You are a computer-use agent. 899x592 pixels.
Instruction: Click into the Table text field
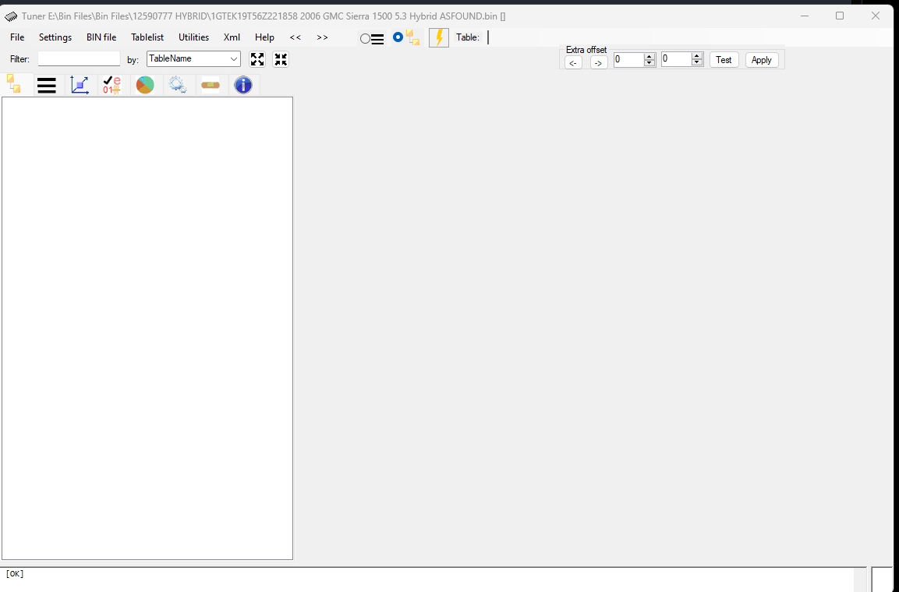488,37
